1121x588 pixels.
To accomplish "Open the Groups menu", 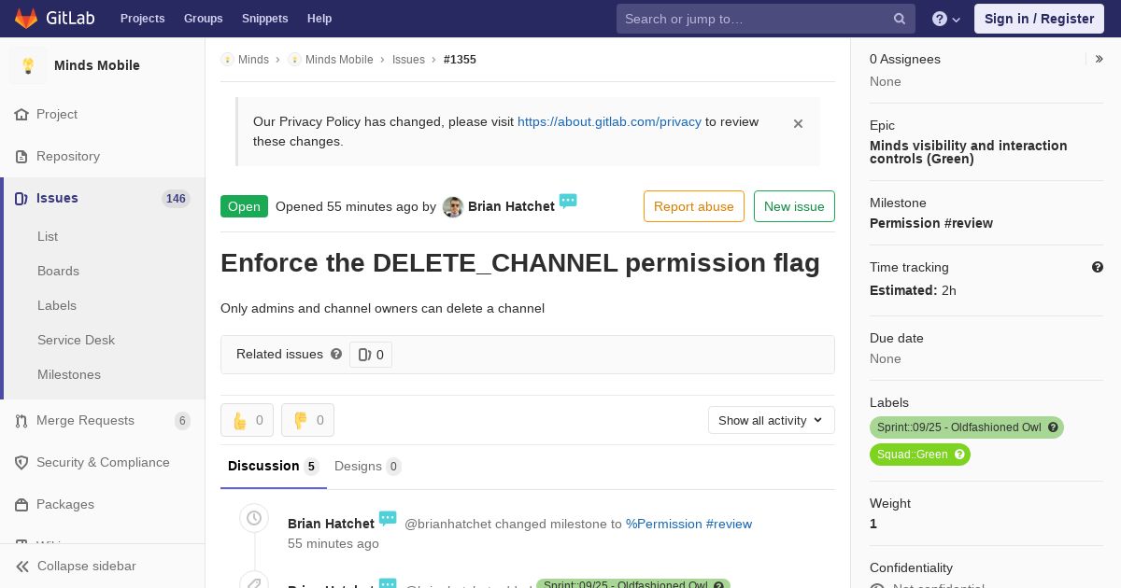I will click(x=203, y=19).
